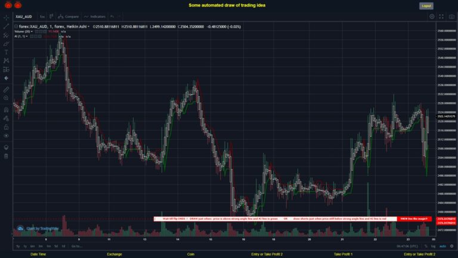Select the 5d time range
Screen dimensions: 458x258
(56, 246)
